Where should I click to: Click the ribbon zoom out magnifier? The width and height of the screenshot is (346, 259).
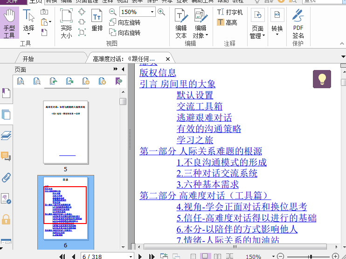[113, 12]
